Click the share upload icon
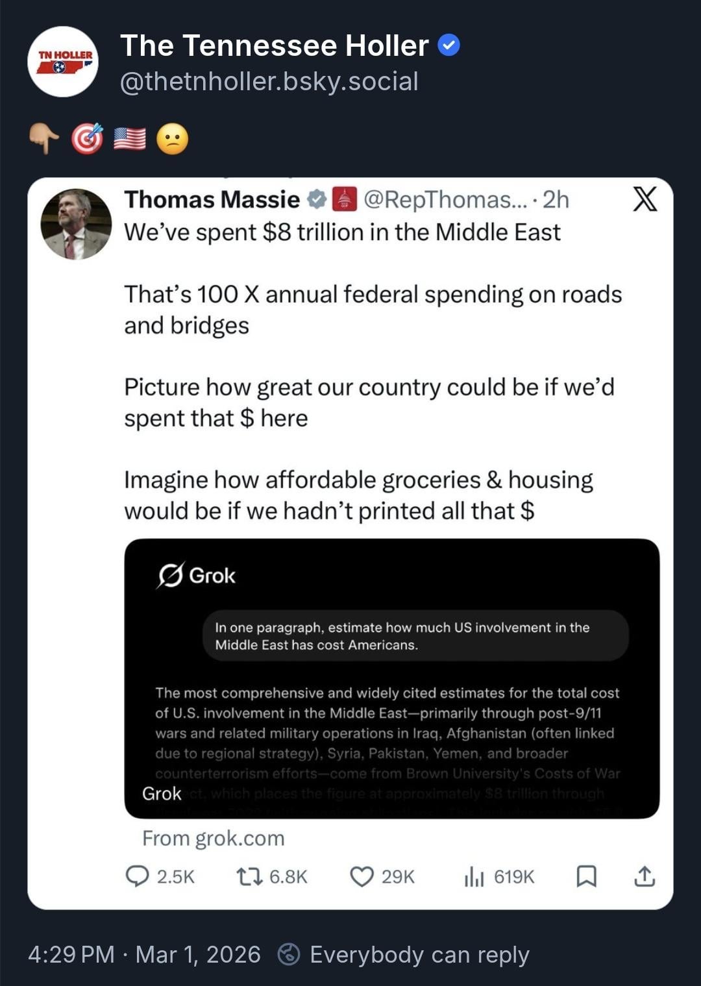The width and height of the screenshot is (701, 986). point(644,876)
